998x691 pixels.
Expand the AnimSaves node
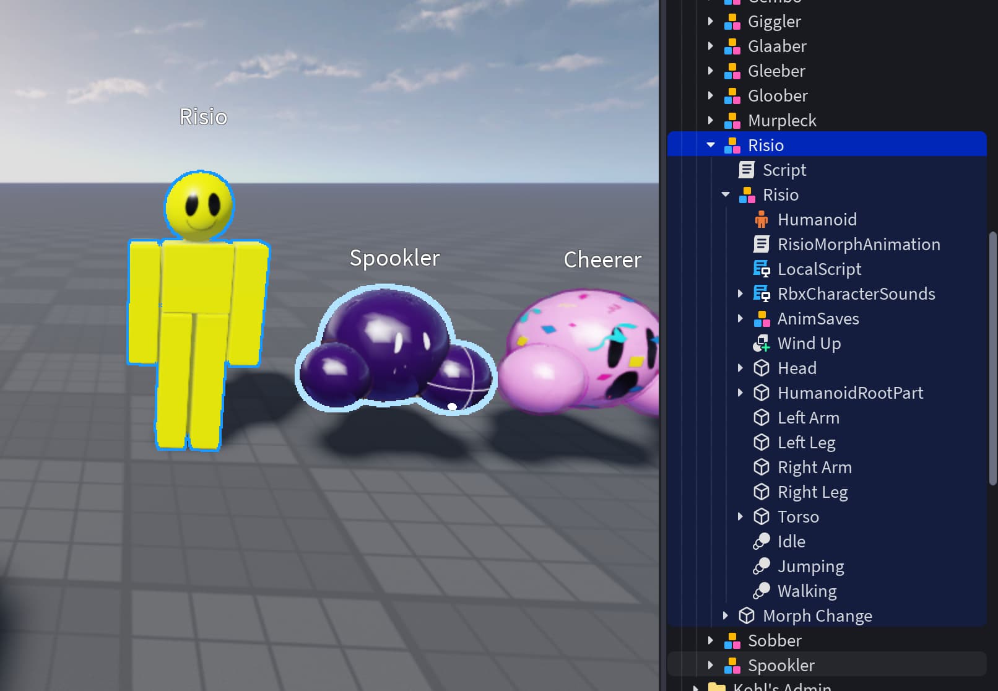[740, 319]
